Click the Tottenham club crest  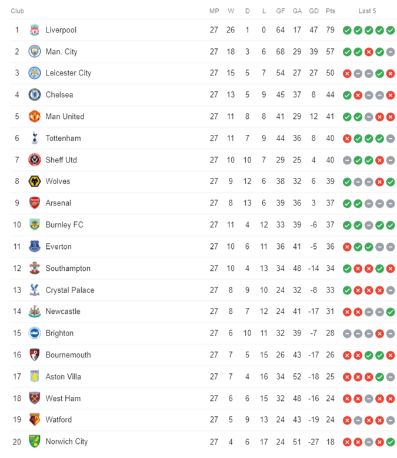coord(35,138)
